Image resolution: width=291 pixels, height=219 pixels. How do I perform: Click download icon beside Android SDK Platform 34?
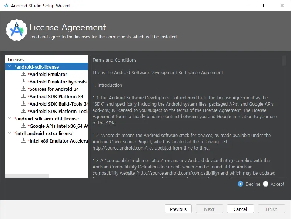coord(24,96)
